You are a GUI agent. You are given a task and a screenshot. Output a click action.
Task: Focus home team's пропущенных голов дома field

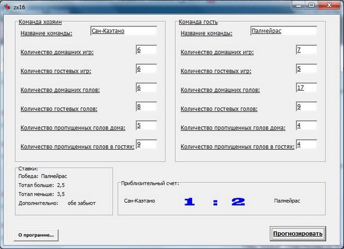pos(147,125)
